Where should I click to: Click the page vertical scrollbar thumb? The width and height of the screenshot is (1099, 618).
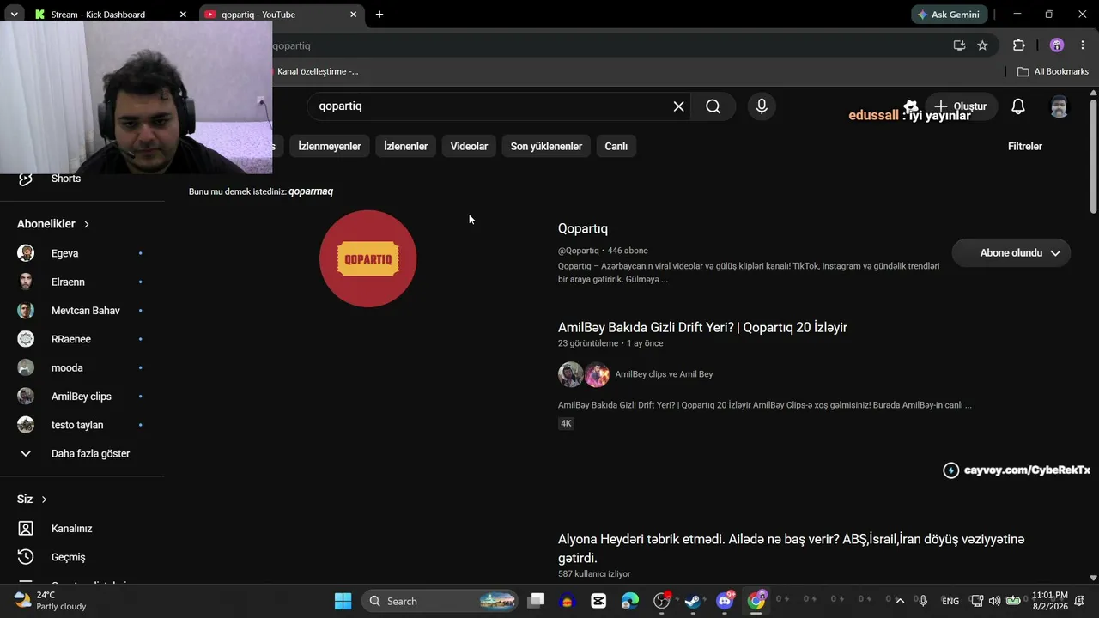click(x=1093, y=154)
